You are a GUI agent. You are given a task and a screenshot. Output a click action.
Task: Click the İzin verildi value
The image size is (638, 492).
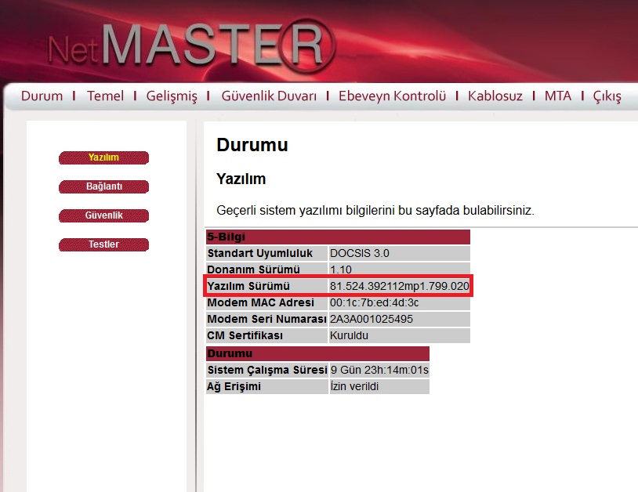click(354, 386)
